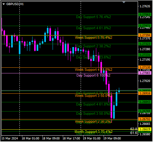Select the pink 'Day Support 6 100%2' label

(x=93, y=75)
